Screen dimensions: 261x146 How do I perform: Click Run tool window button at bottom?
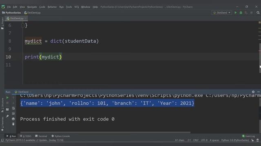11,136
